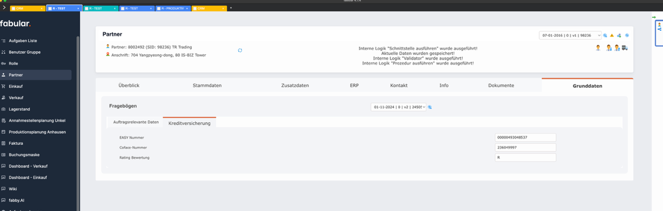Image resolution: width=663 pixels, height=211 pixels.
Task: Click the orange person icon before Partner: 8002492
Action: pyautogui.click(x=108, y=46)
